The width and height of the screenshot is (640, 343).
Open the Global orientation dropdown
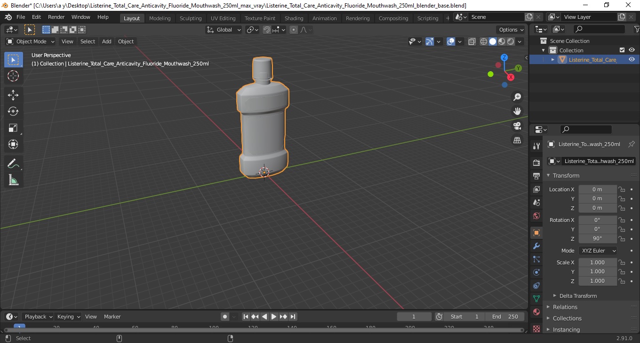pos(224,30)
